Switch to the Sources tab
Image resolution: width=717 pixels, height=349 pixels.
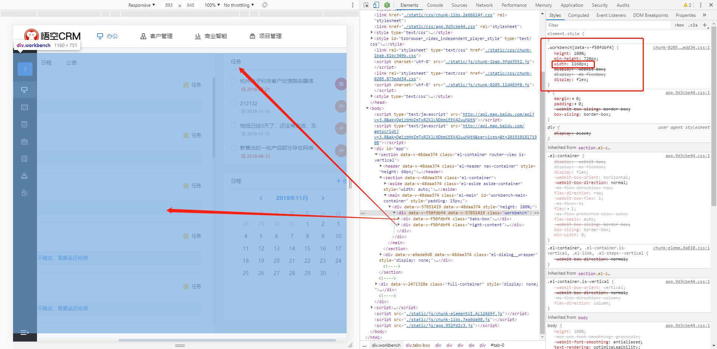pos(459,5)
